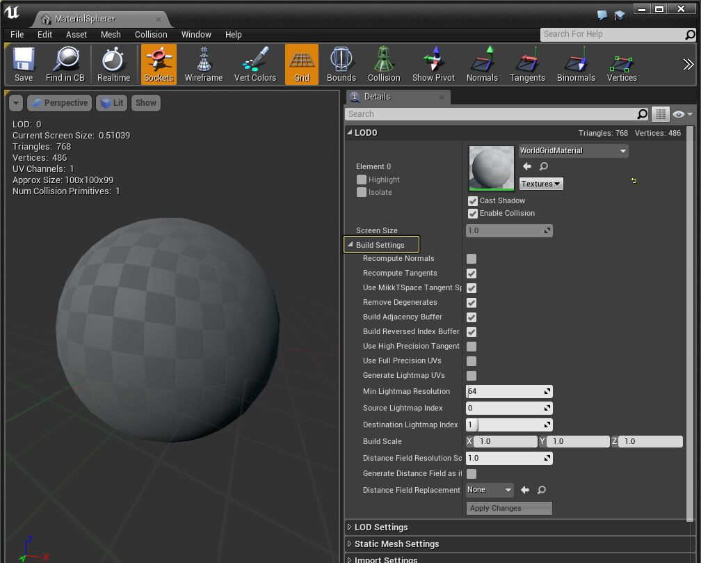Open the Distance Field Replacement None dropdown
The image size is (701, 563).
[x=489, y=490]
